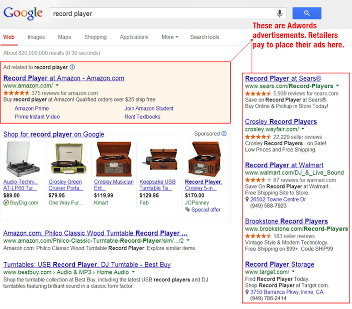Click the search box containing 'record player'

tap(161, 14)
